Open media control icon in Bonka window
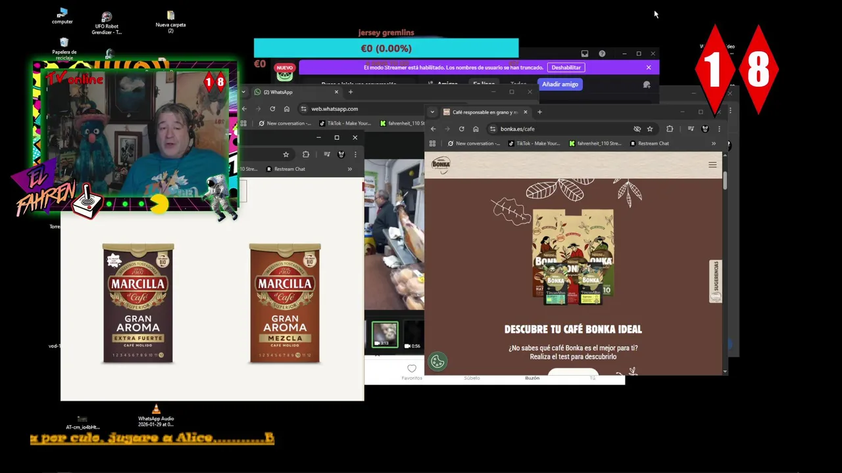 (691, 129)
